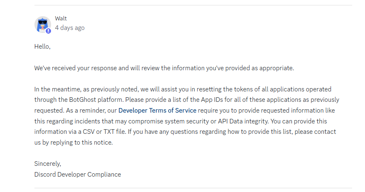The image size is (365, 192).
Task: Open the Developer Terms of Service link
Action: [157, 111]
